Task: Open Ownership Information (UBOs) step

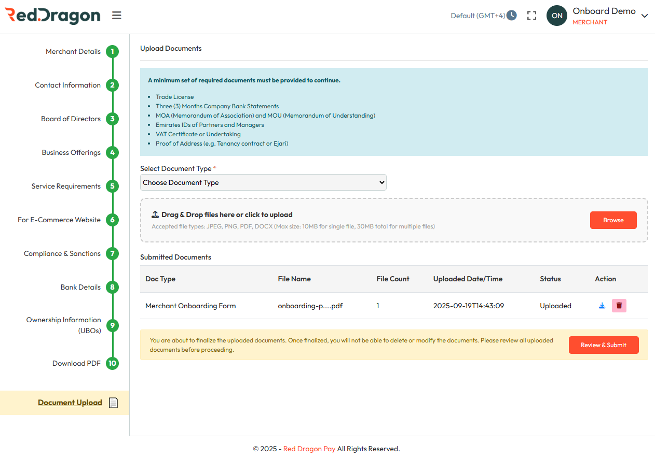Action: point(64,325)
